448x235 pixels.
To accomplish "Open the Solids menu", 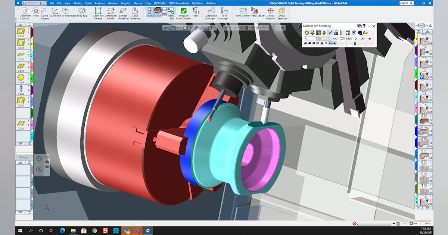I will click(x=88, y=3).
